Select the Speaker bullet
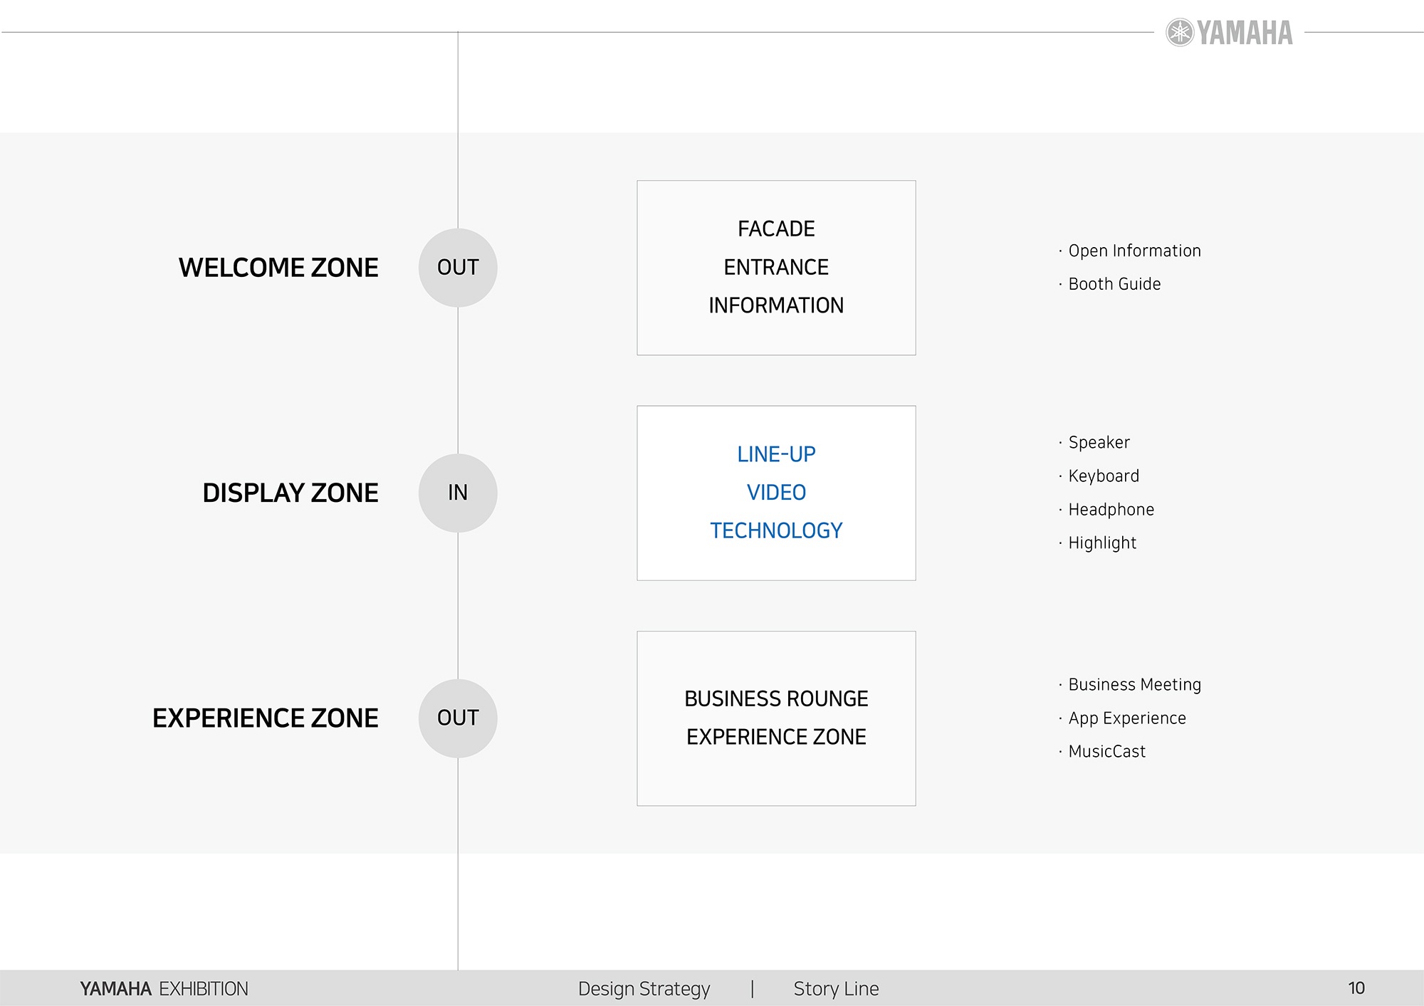 coord(1094,442)
